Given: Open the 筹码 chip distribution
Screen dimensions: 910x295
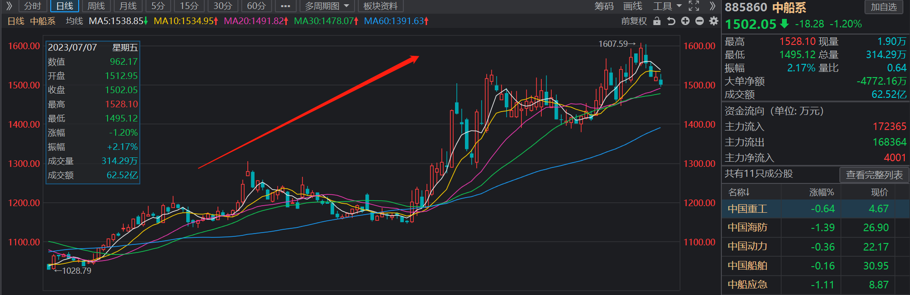Looking at the screenshot, I should [604, 6].
